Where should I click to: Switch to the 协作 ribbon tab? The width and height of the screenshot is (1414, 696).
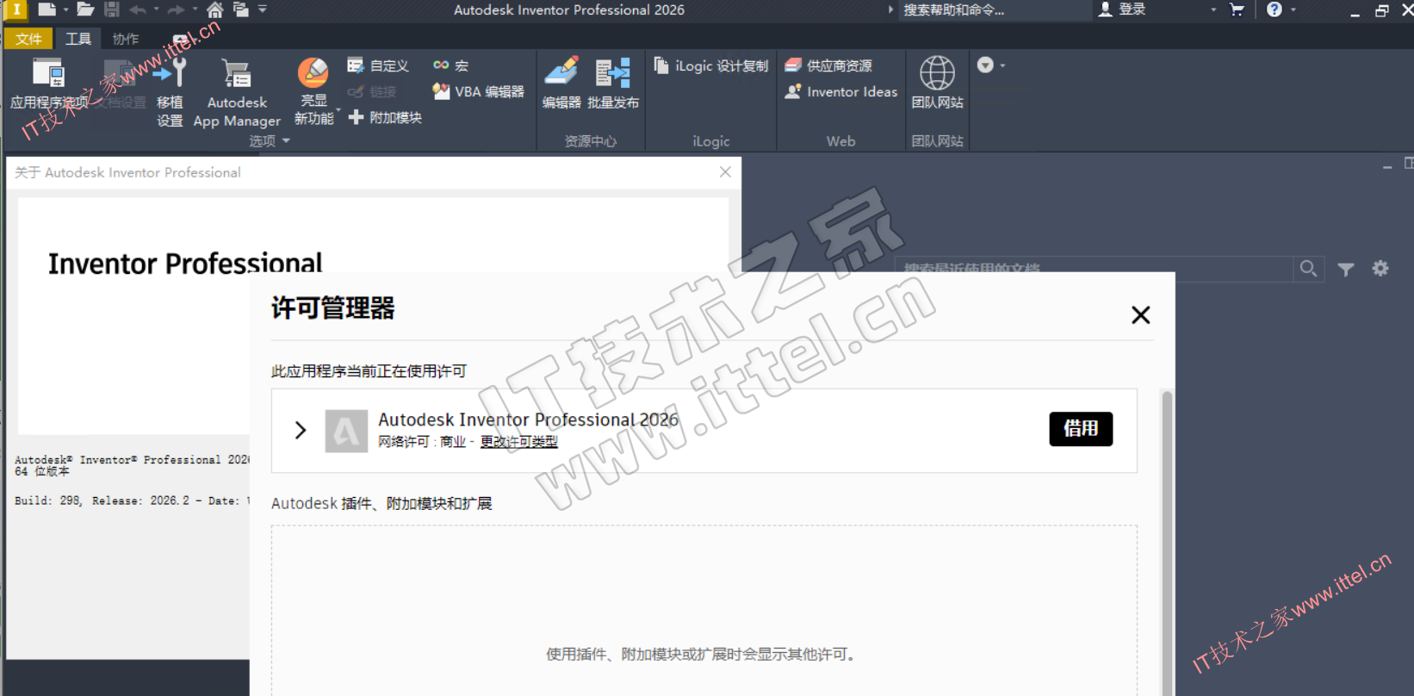click(126, 39)
